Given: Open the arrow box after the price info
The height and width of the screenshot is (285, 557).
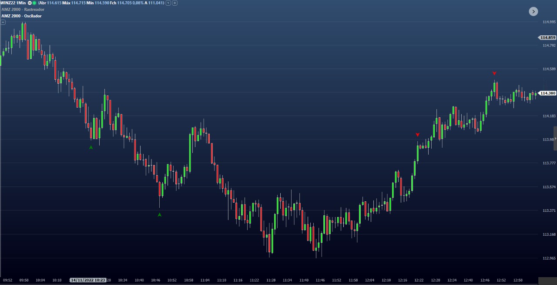Looking at the screenshot, I should [x=168, y=3].
